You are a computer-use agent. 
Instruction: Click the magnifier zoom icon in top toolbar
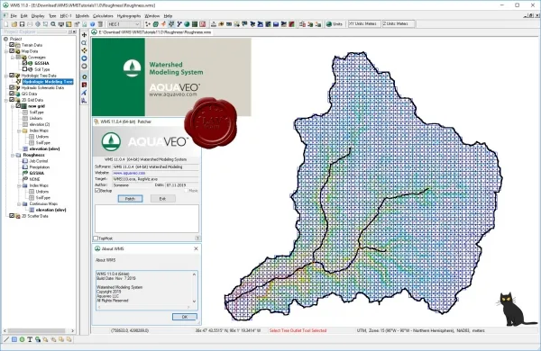[53, 24]
